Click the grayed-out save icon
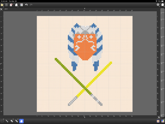The height and width of the screenshot is (124, 165). pos(6,5)
